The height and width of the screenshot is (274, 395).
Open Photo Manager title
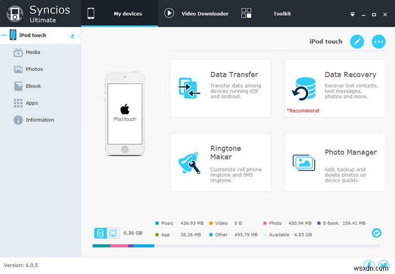tap(350, 152)
